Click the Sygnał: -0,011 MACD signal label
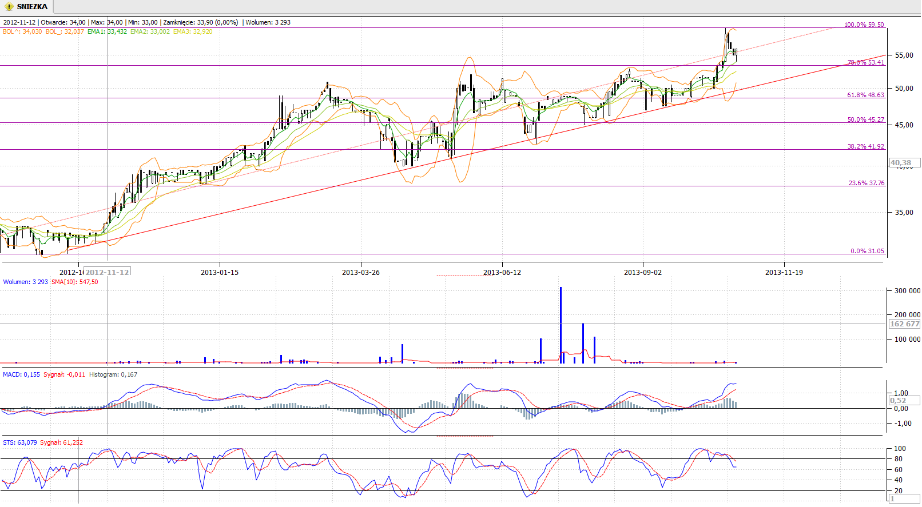 (65, 374)
